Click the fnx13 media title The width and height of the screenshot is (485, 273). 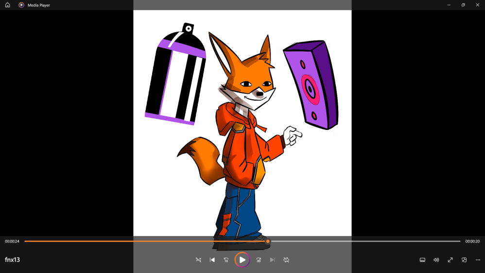[x=13, y=260]
